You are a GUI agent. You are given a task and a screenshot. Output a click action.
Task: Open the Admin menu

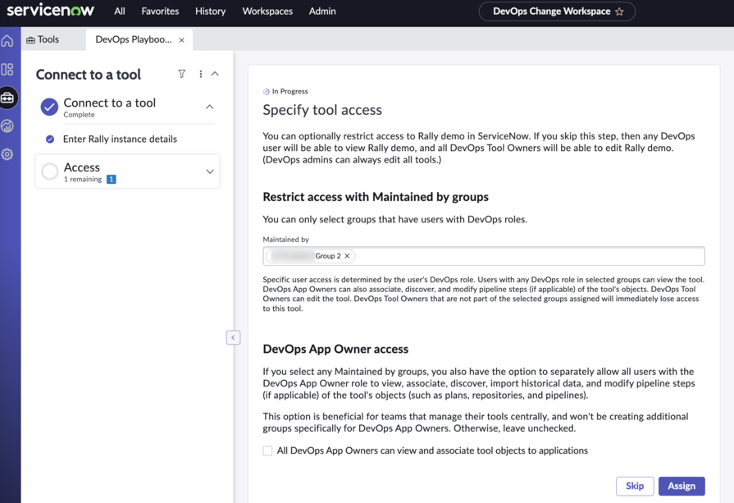pos(322,11)
